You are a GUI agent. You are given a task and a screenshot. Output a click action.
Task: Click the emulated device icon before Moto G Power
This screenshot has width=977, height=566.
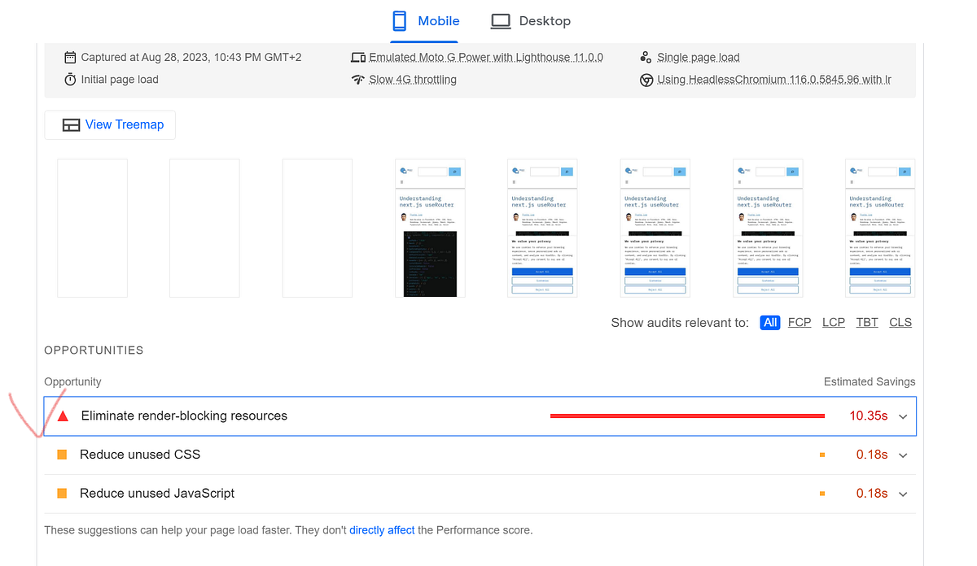(358, 57)
